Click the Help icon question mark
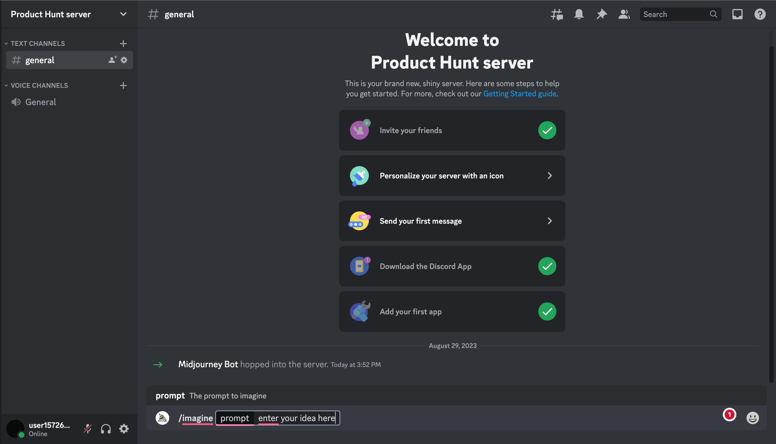The width and height of the screenshot is (776, 444). point(761,14)
